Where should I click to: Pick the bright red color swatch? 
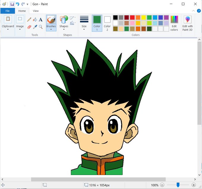(x=132, y=18)
